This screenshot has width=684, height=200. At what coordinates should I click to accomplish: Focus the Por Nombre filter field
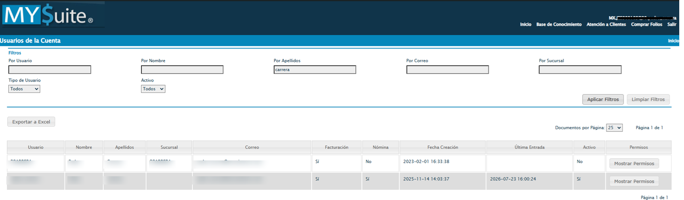tap(182, 70)
